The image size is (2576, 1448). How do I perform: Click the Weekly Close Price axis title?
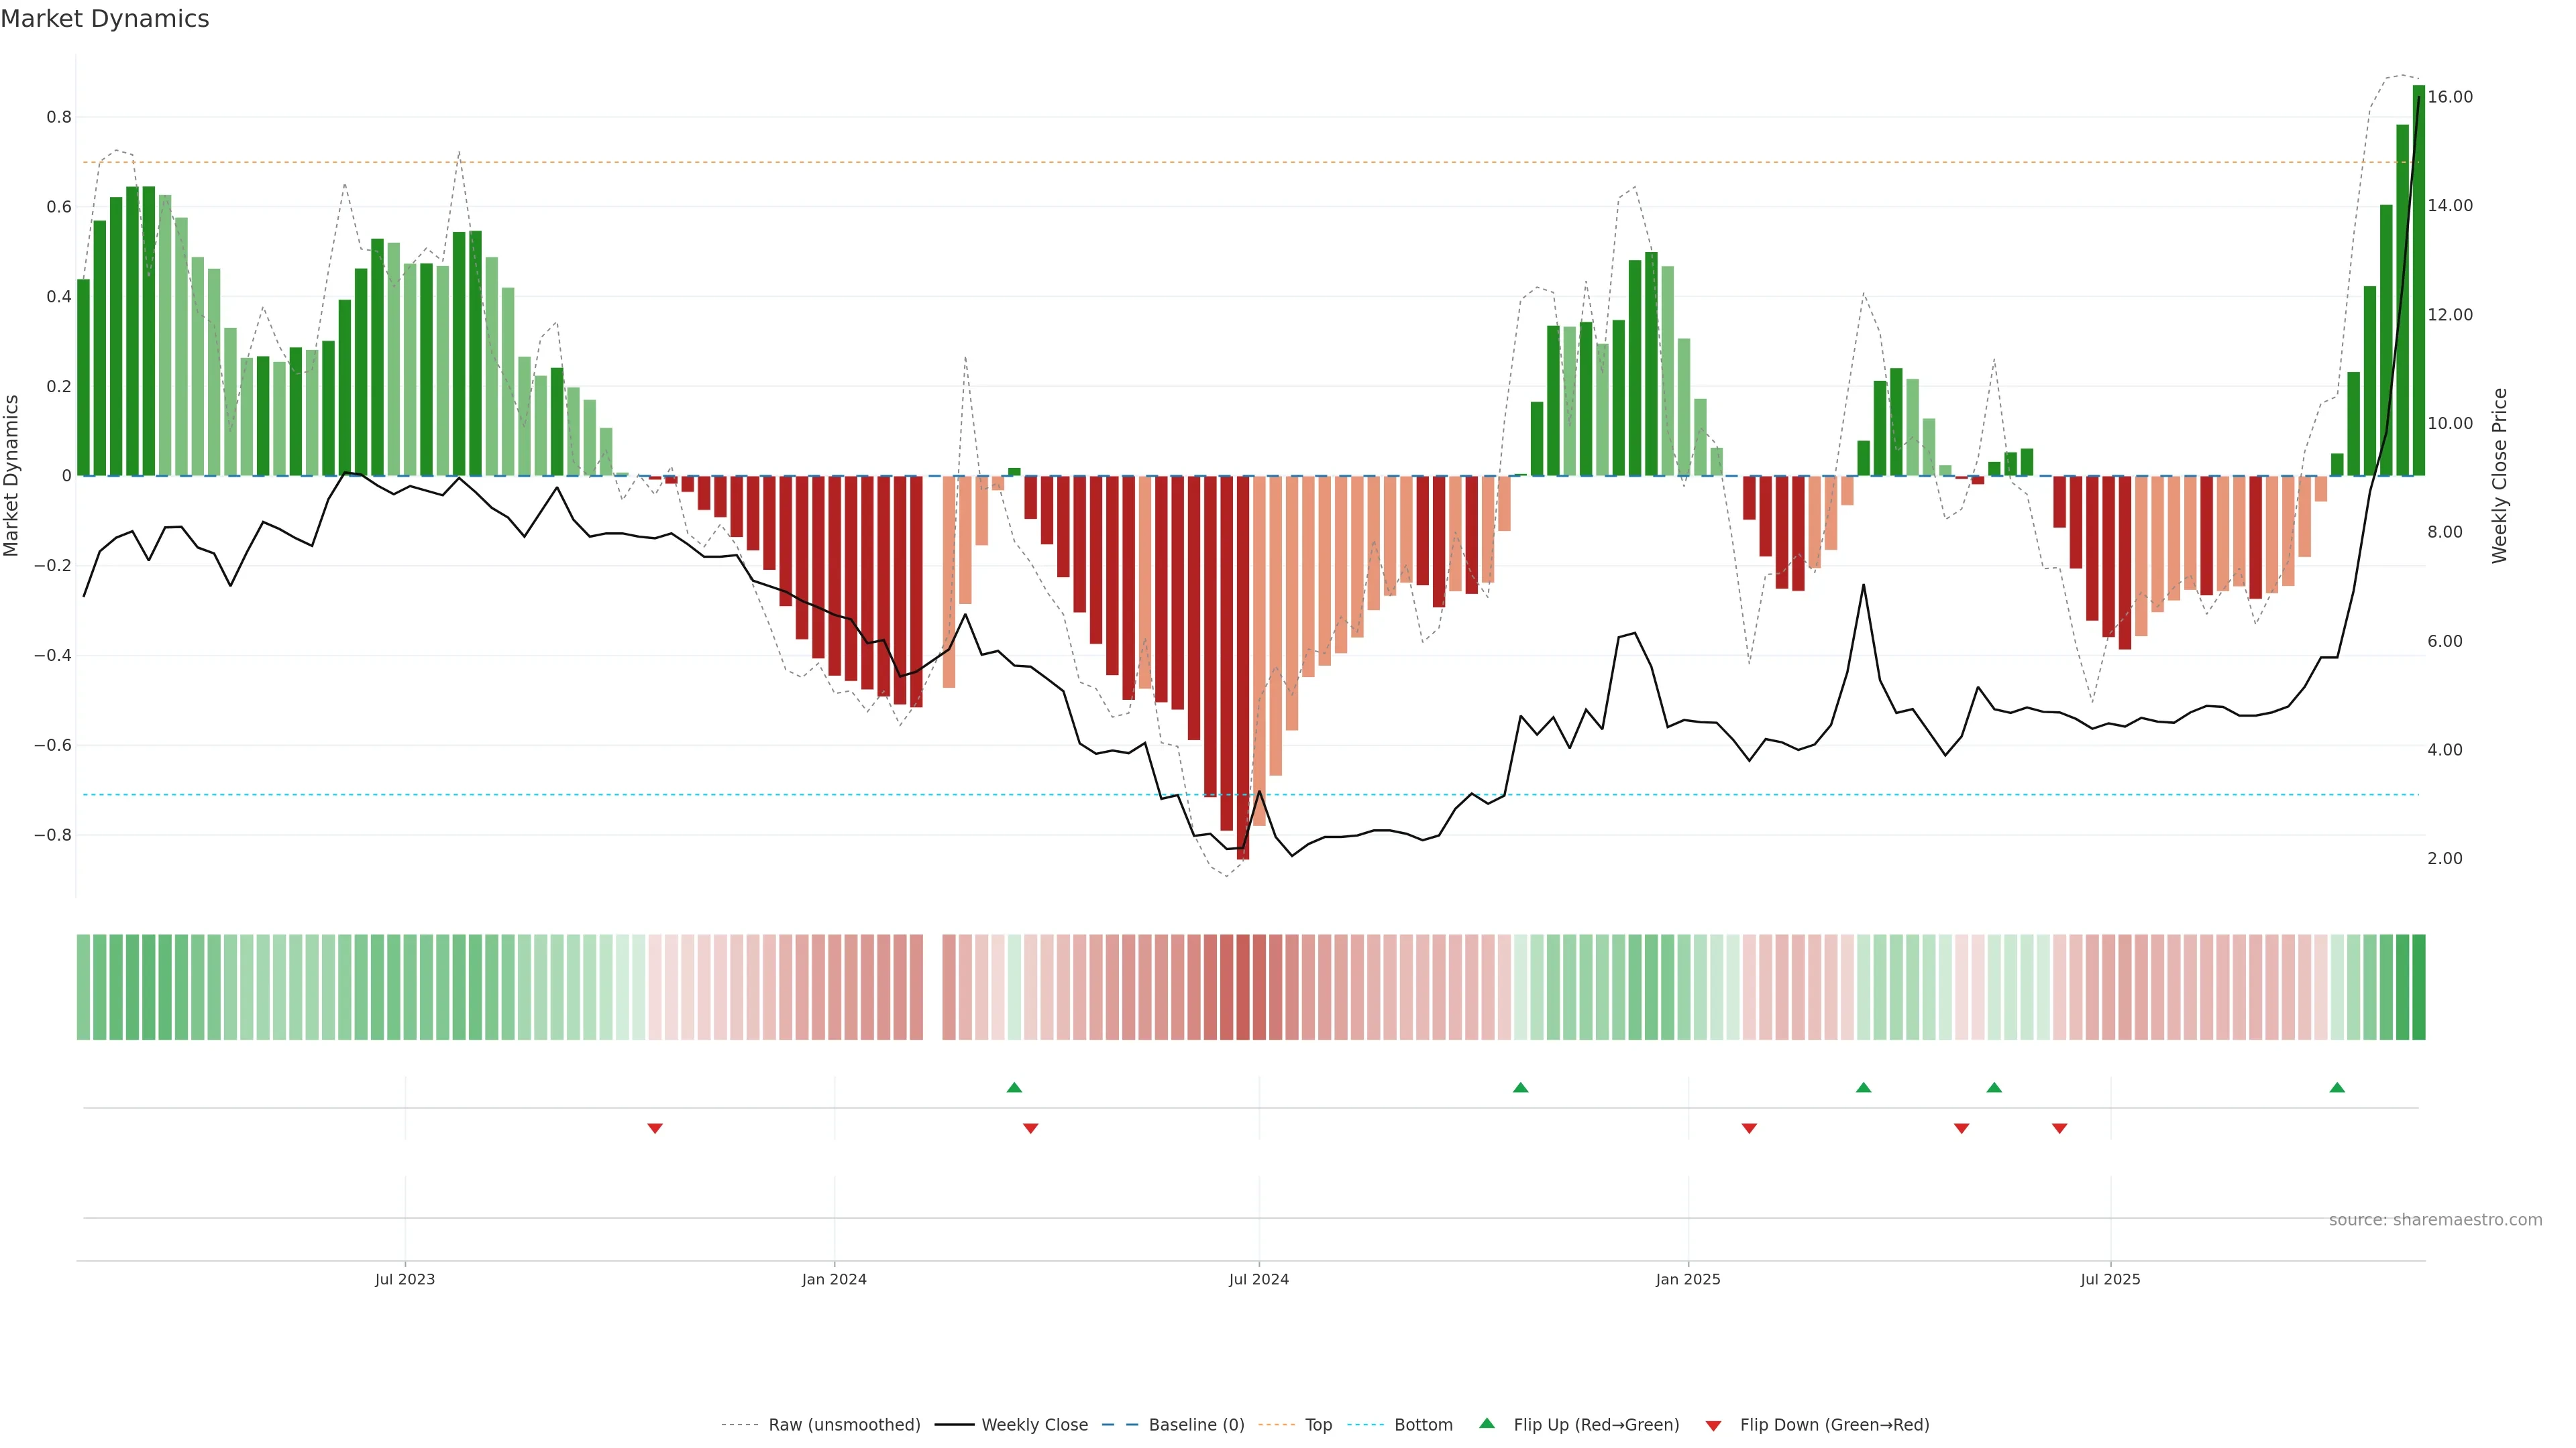point(2499,476)
